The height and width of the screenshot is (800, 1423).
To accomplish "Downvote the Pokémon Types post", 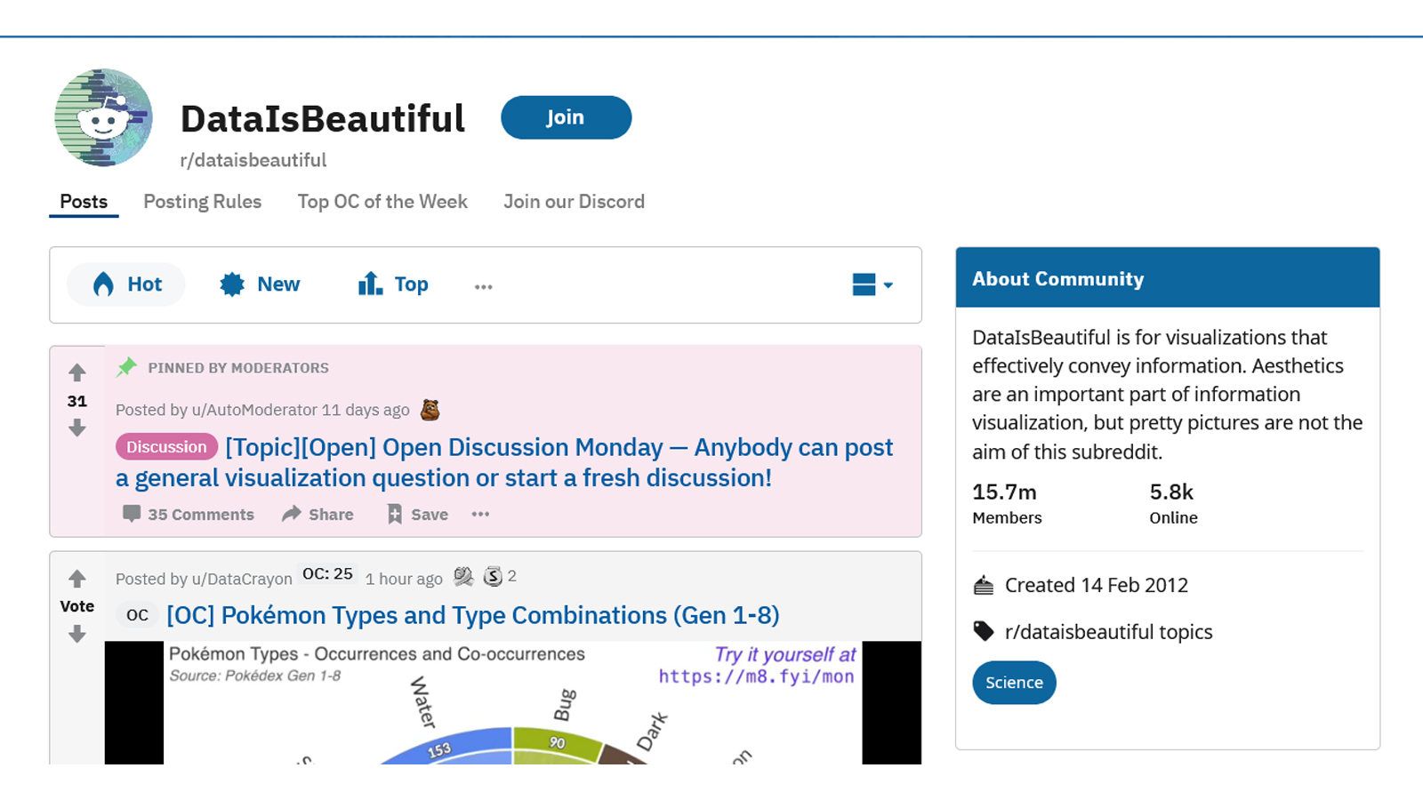I will tap(77, 634).
